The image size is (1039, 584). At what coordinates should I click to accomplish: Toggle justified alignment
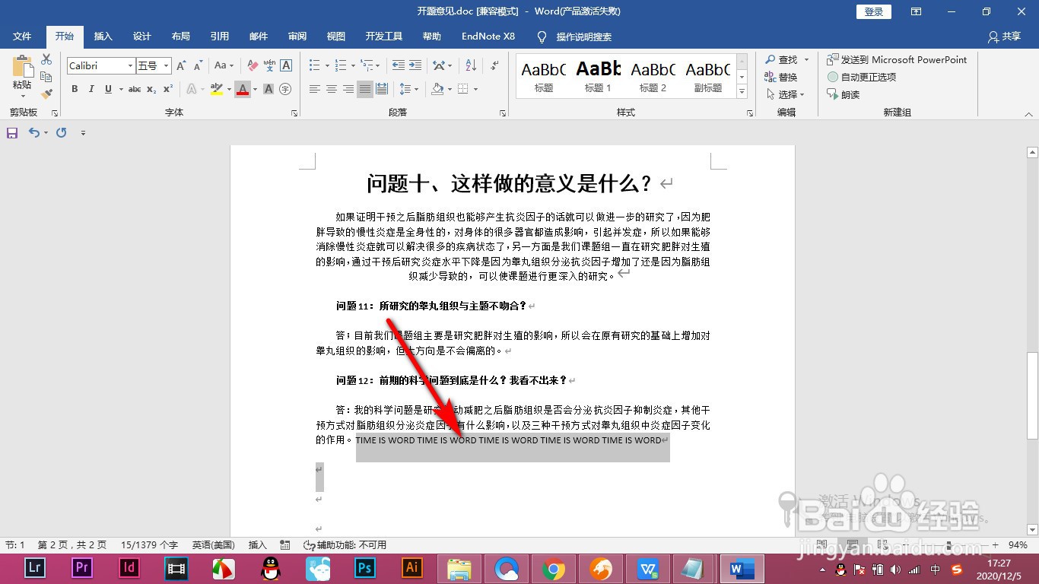tap(365, 89)
